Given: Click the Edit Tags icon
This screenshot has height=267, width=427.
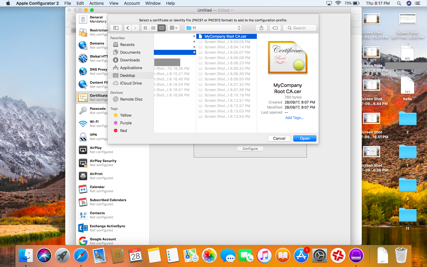Looking at the screenshot, I should pos(275,28).
